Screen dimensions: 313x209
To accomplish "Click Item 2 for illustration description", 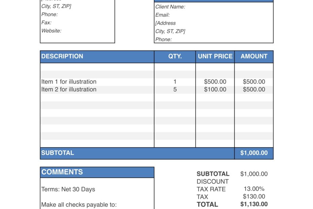I will click(68, 89).
